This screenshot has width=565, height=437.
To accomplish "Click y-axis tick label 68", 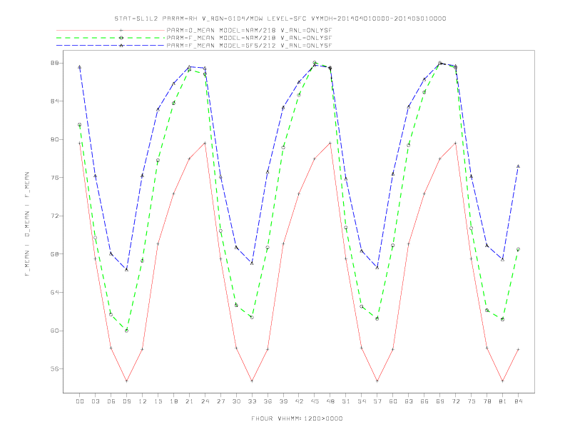I will pos(55,254).
